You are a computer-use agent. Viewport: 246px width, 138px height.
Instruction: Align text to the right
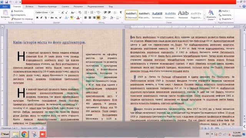coord(94,18)
